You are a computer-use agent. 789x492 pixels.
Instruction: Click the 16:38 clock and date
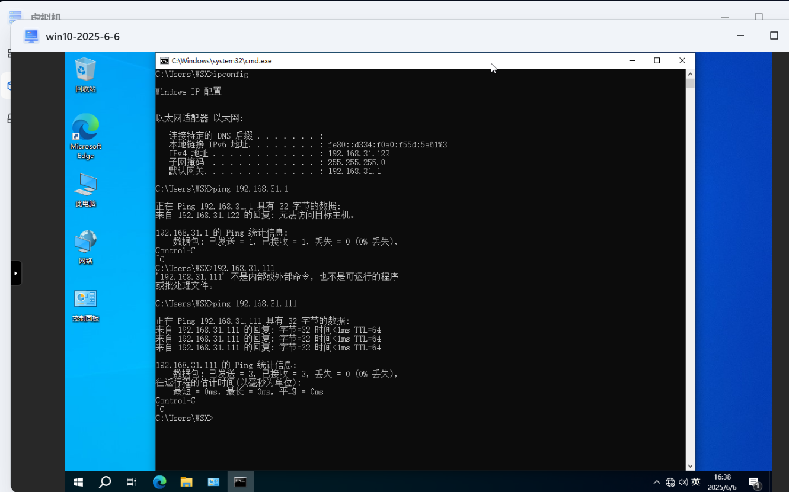point(722,482)
